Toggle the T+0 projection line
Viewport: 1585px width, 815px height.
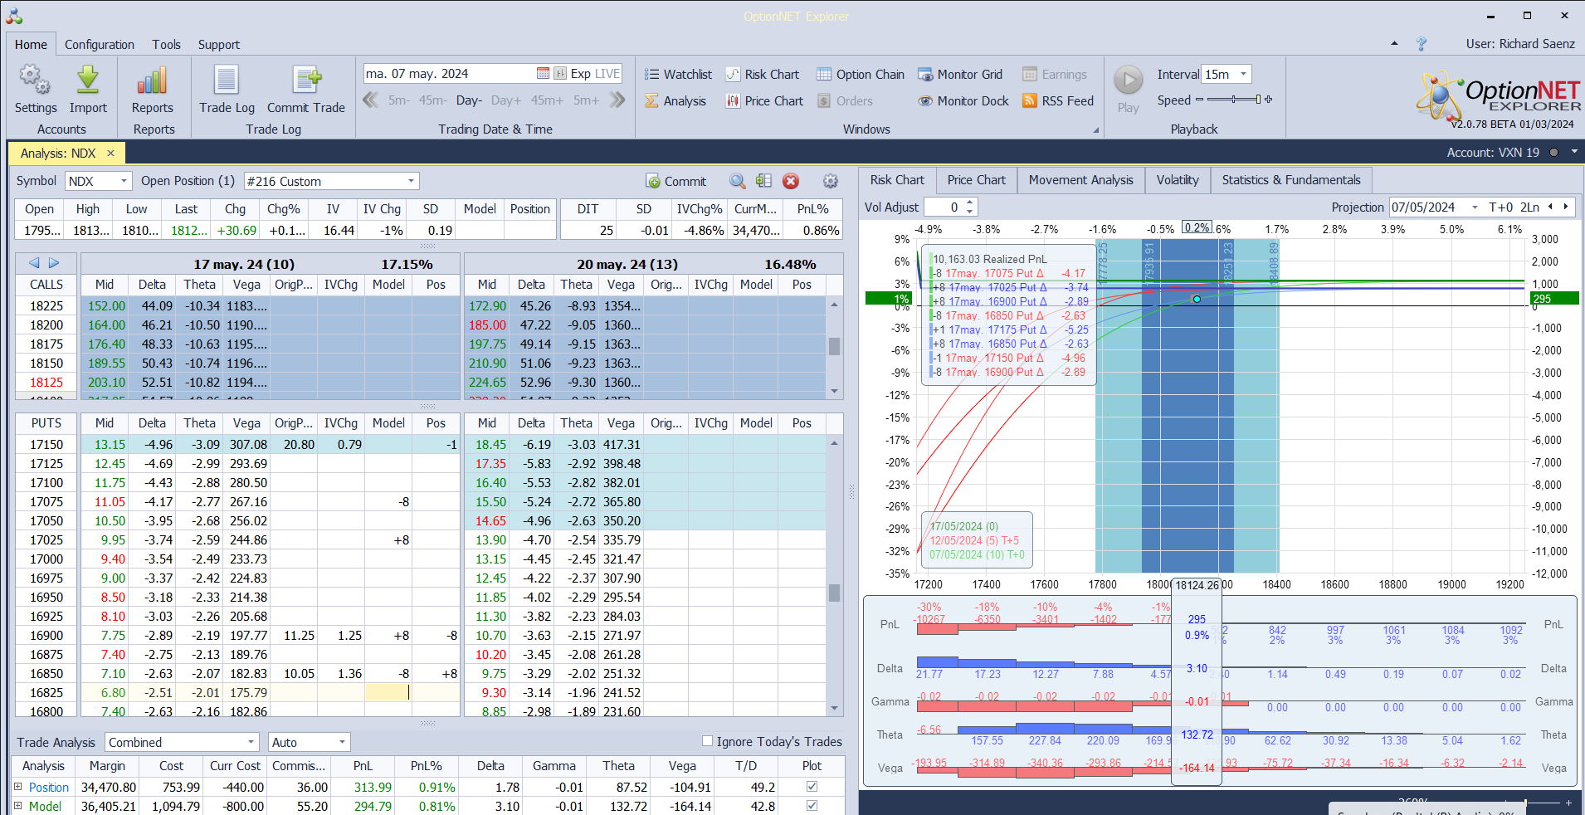click(1500, 207)
